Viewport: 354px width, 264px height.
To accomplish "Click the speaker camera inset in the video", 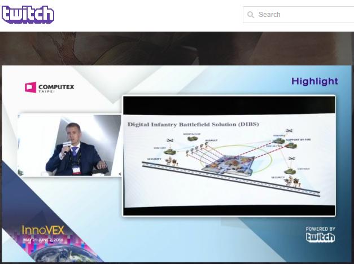I will coord(69,146).
